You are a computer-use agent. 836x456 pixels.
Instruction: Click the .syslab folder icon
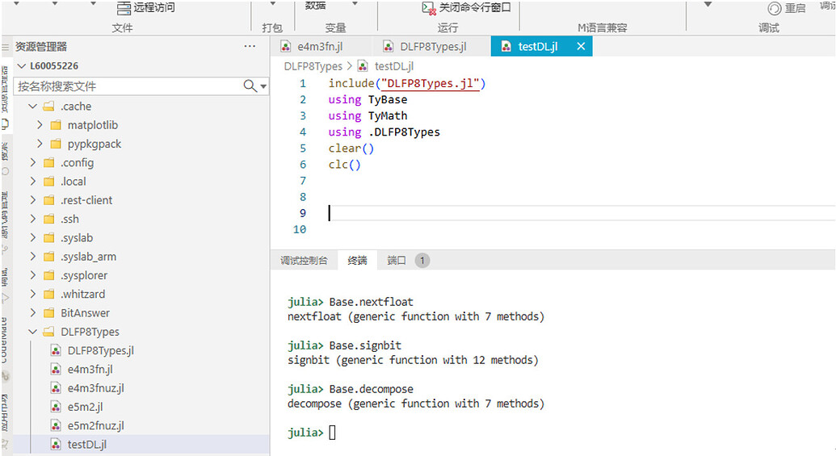(48, 237)
